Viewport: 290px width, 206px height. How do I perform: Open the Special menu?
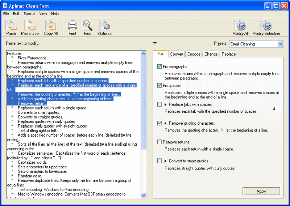29,14
